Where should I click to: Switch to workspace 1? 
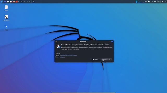coord(21,2)
